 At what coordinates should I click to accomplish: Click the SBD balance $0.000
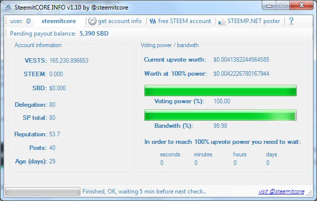(58, 88)
